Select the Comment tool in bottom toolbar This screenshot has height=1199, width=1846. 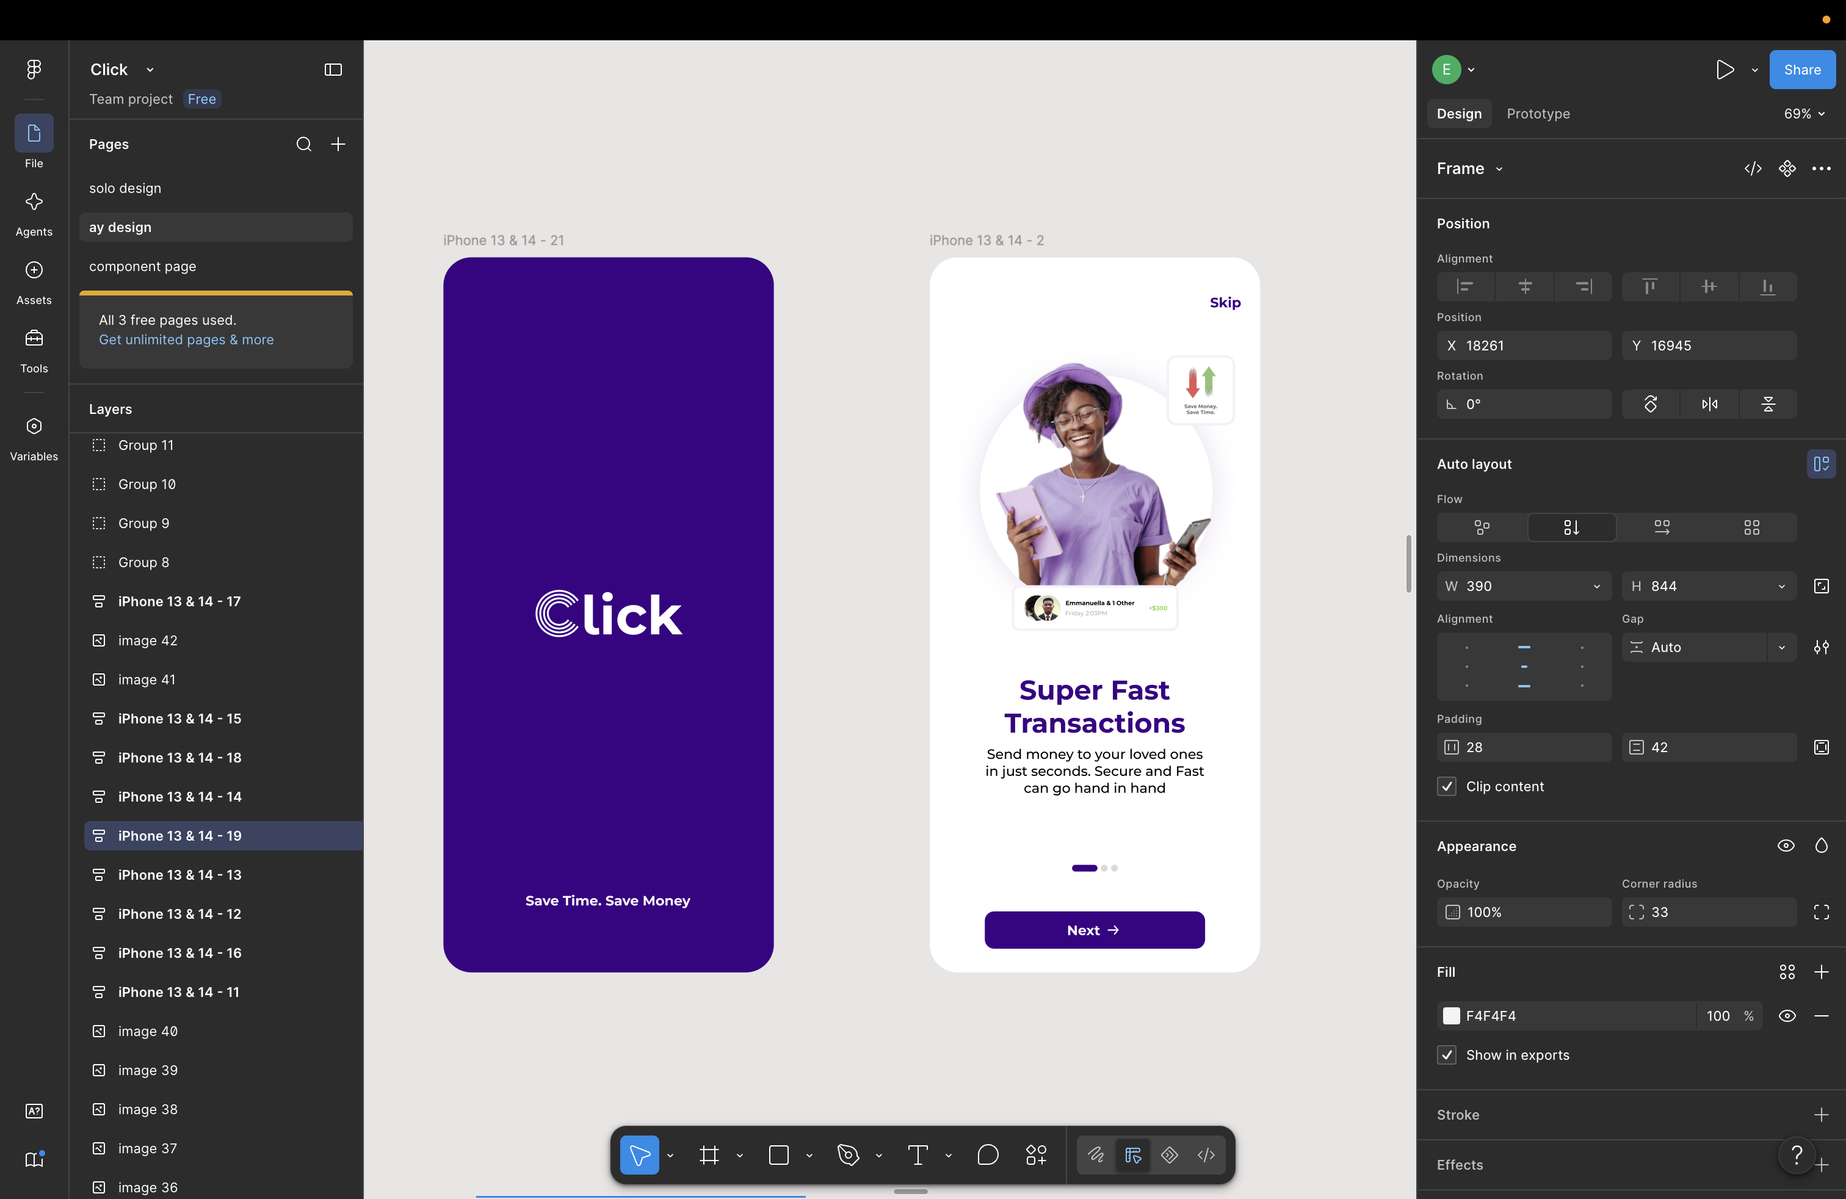click(987, 1155)
